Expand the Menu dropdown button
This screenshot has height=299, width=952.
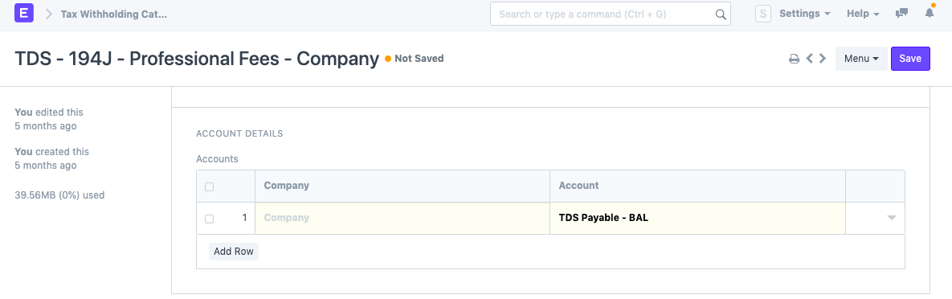pyautogui.click(x=861, y=59)
